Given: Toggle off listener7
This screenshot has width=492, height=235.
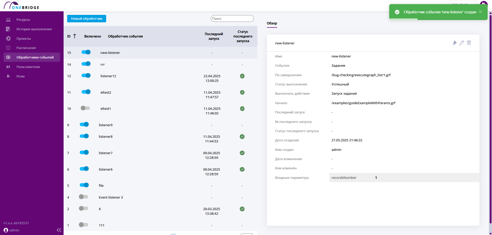Looking at the screenshot, I should [84, 152].
